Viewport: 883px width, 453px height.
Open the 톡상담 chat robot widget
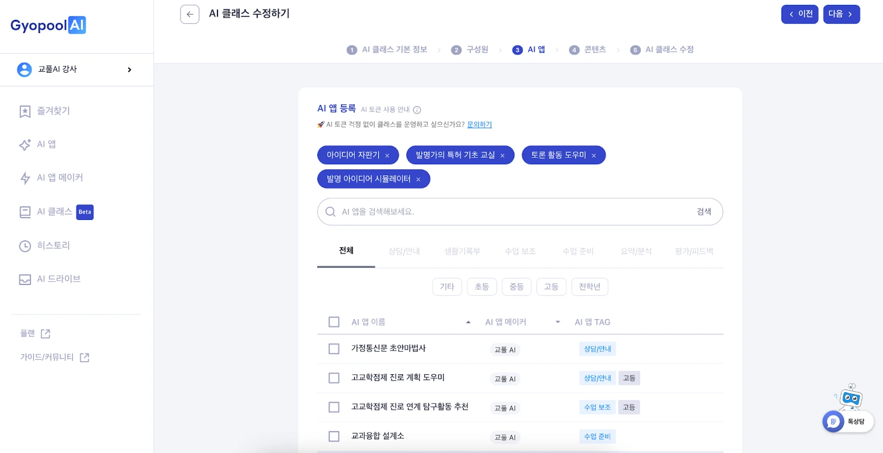[847, 421]
